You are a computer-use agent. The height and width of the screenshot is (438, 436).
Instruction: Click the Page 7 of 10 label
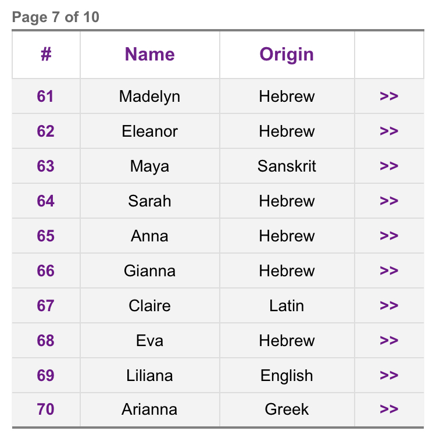[56, 17]
